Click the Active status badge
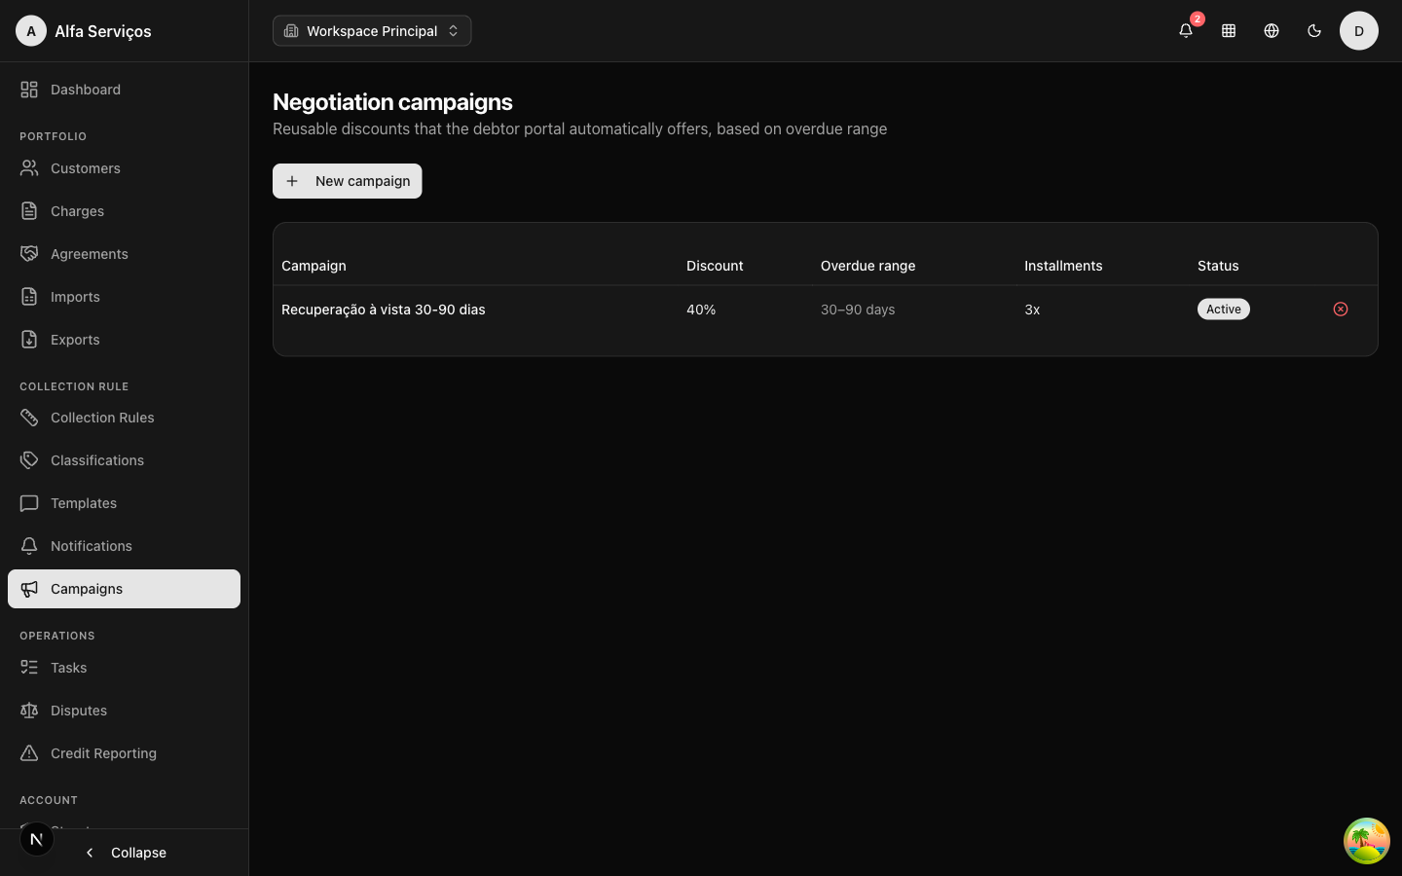The image size is (1402, 876). pyautogui.click(x=1224, y=310)
